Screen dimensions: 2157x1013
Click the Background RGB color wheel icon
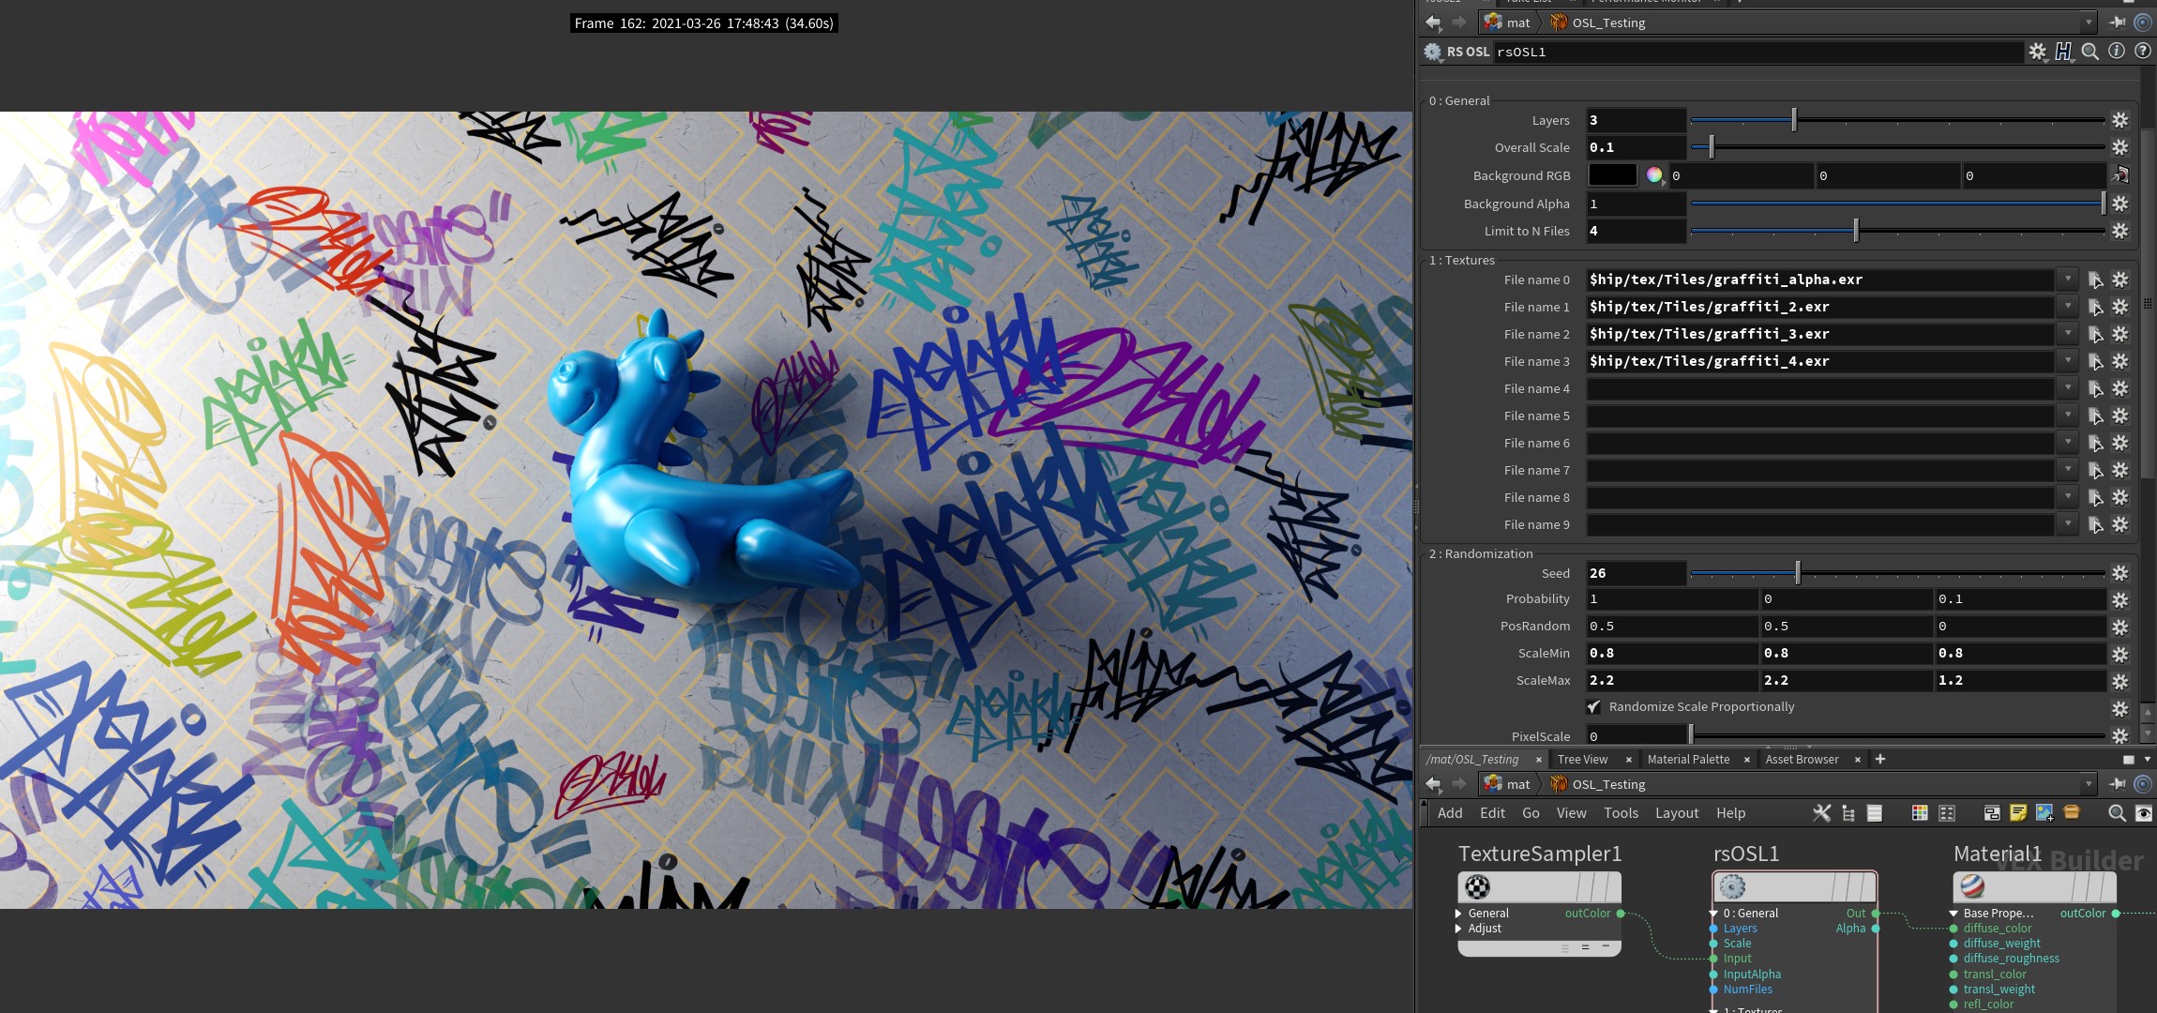[1654, 175]
